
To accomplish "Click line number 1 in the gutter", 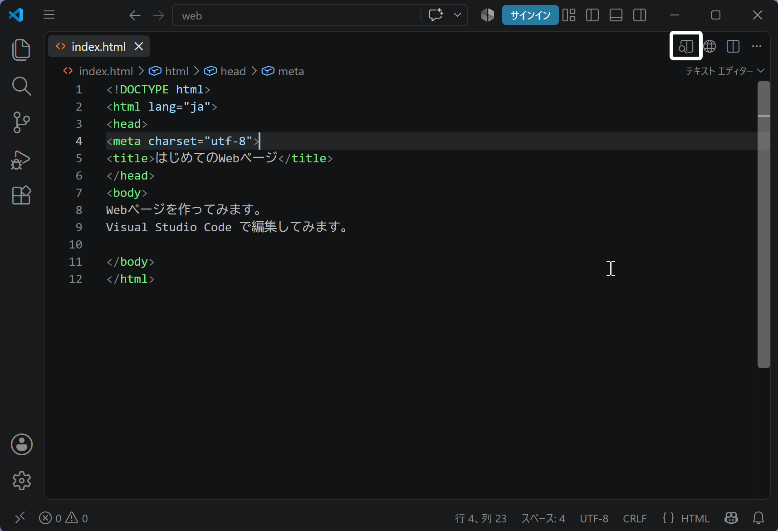I will pyautogui.click(x=79, y=89).
